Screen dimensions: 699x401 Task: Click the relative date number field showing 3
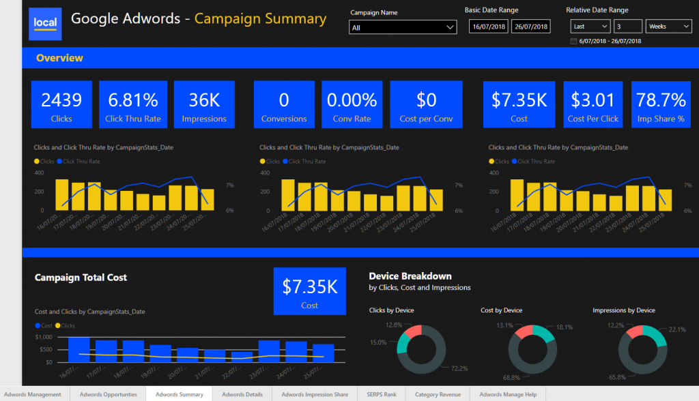(x=628, y=27)
